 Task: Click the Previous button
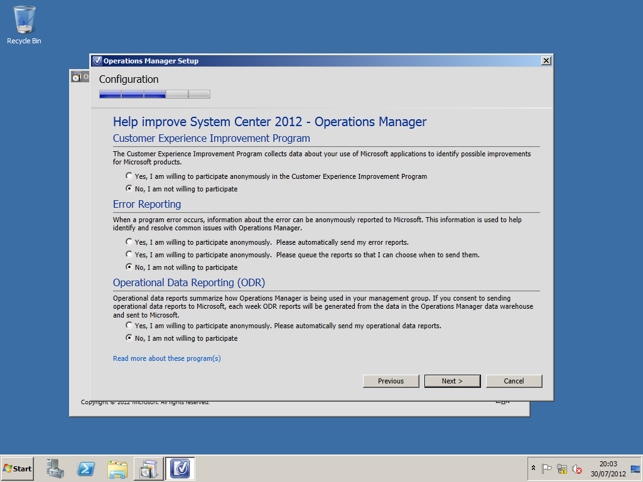[x=391, y=381]
